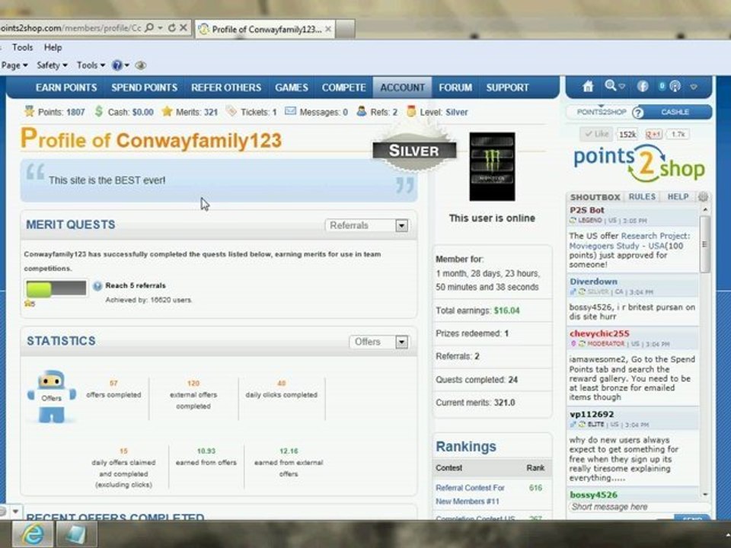Open the ACCOUNT menu
Viewport: 731px width, 548px height.
402,88
